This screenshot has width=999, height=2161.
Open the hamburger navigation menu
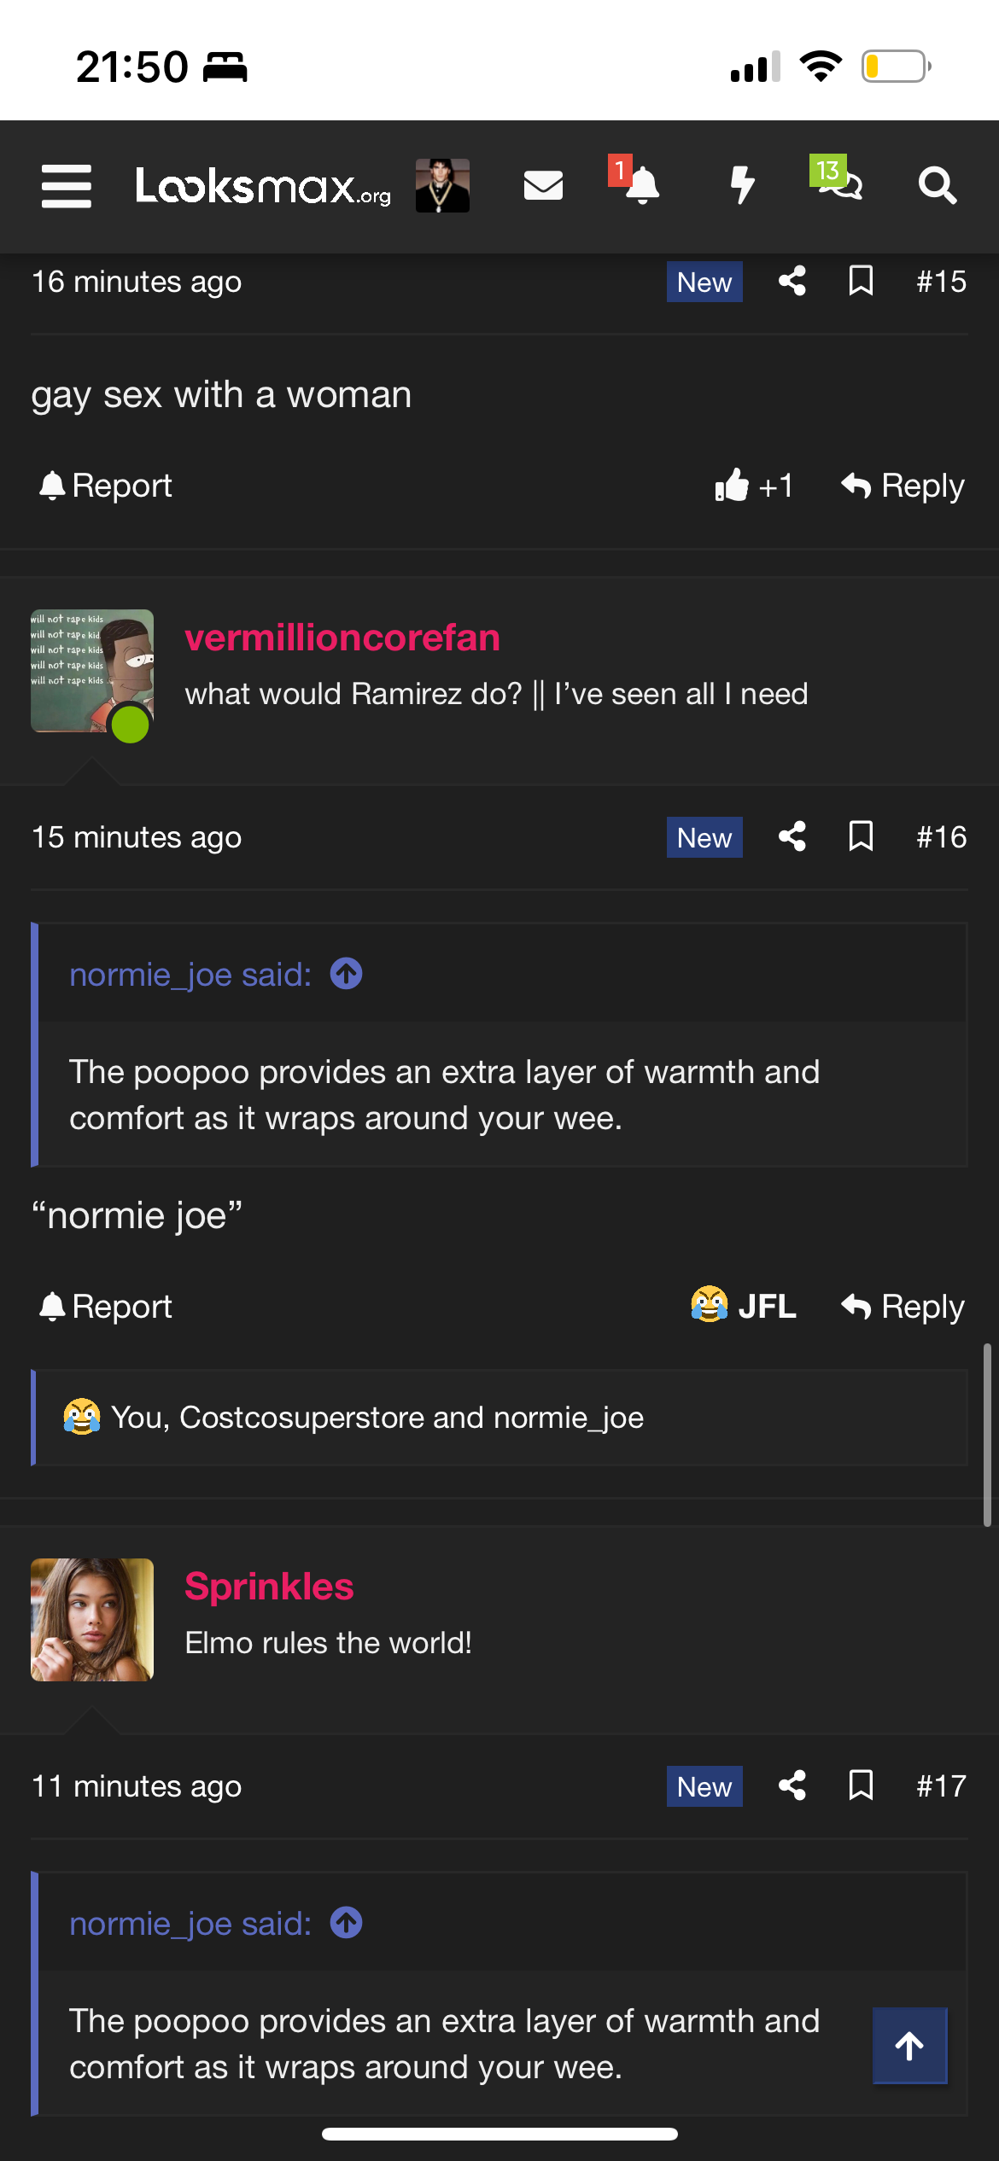tap(67, 186)
